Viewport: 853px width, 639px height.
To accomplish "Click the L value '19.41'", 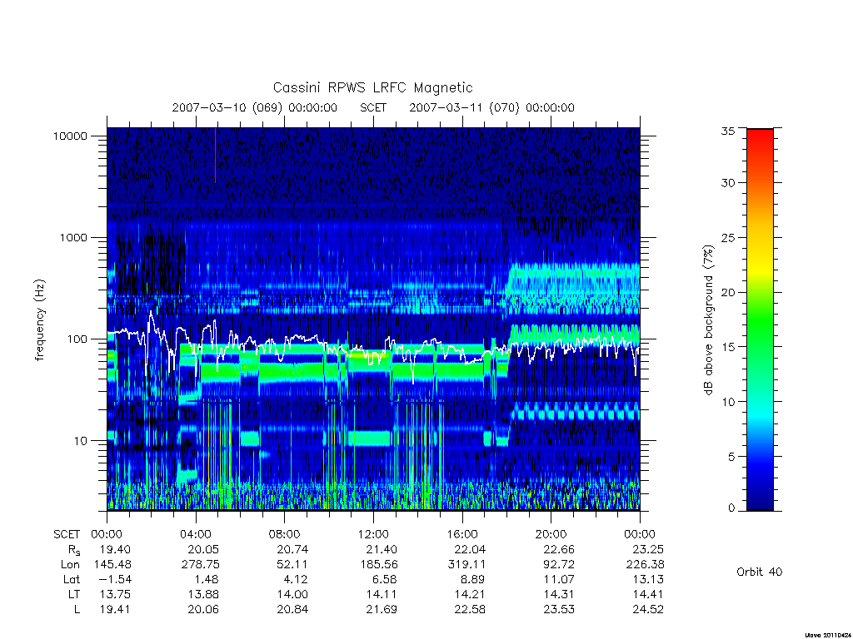I will point(115,610).
